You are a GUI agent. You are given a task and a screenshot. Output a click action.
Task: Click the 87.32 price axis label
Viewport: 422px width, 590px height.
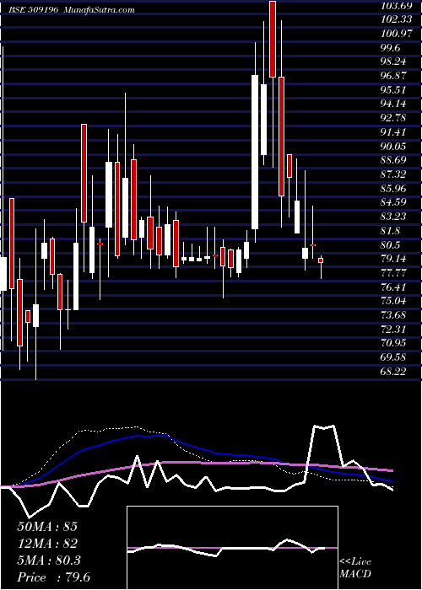click(x=393, y=174)
